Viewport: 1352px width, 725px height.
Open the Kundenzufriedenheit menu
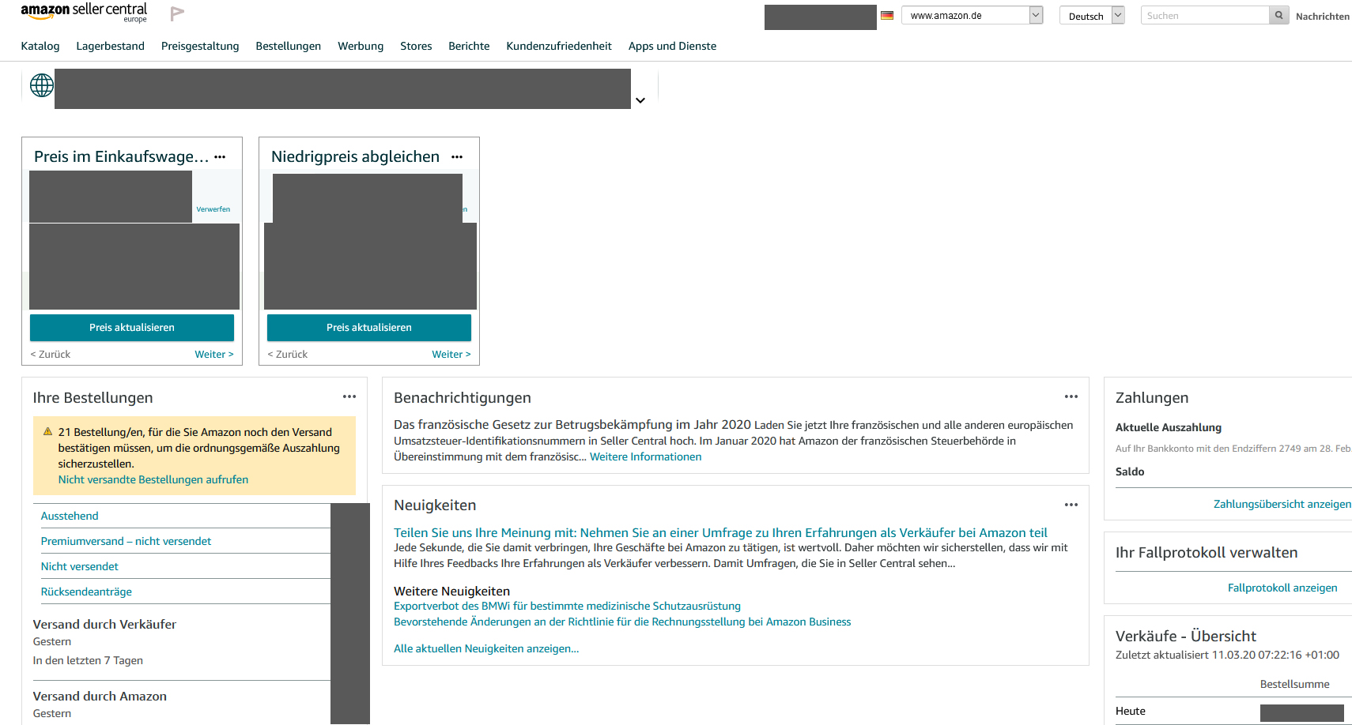[x=559, y=46]
